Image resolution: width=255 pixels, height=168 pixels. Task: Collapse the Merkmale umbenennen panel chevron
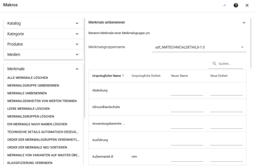click(244, 23)
